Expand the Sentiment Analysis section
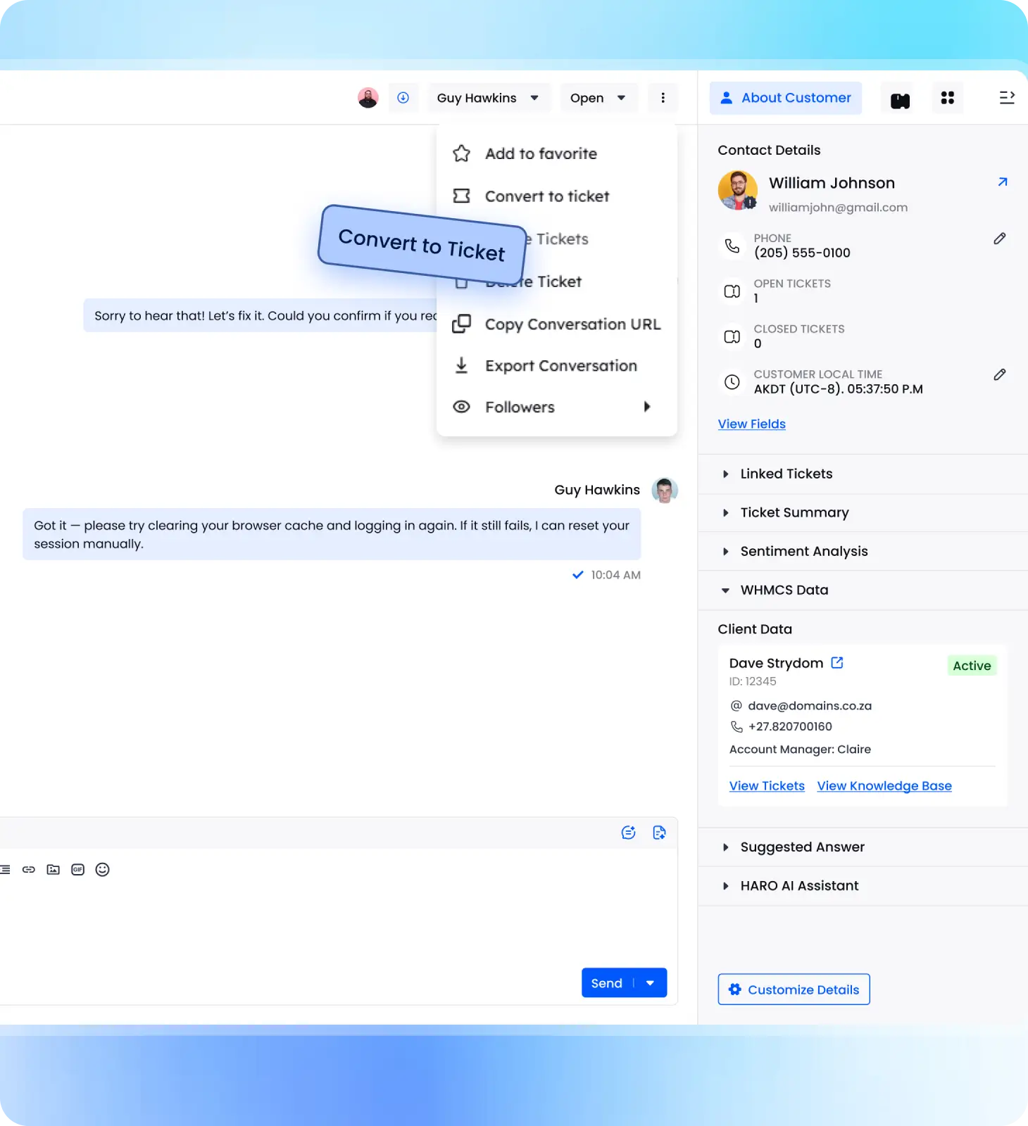The image size is (1028, 1126). point(863,551)
